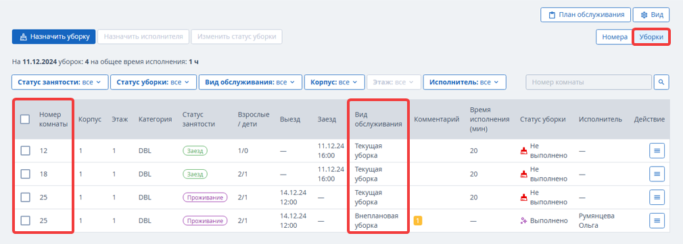Open action menu icon for room 18
This screenshot has width=683, height=244.
click(x=657, y=174)
